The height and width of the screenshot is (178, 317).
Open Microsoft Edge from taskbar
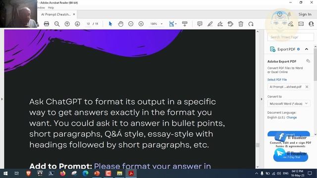86,174
